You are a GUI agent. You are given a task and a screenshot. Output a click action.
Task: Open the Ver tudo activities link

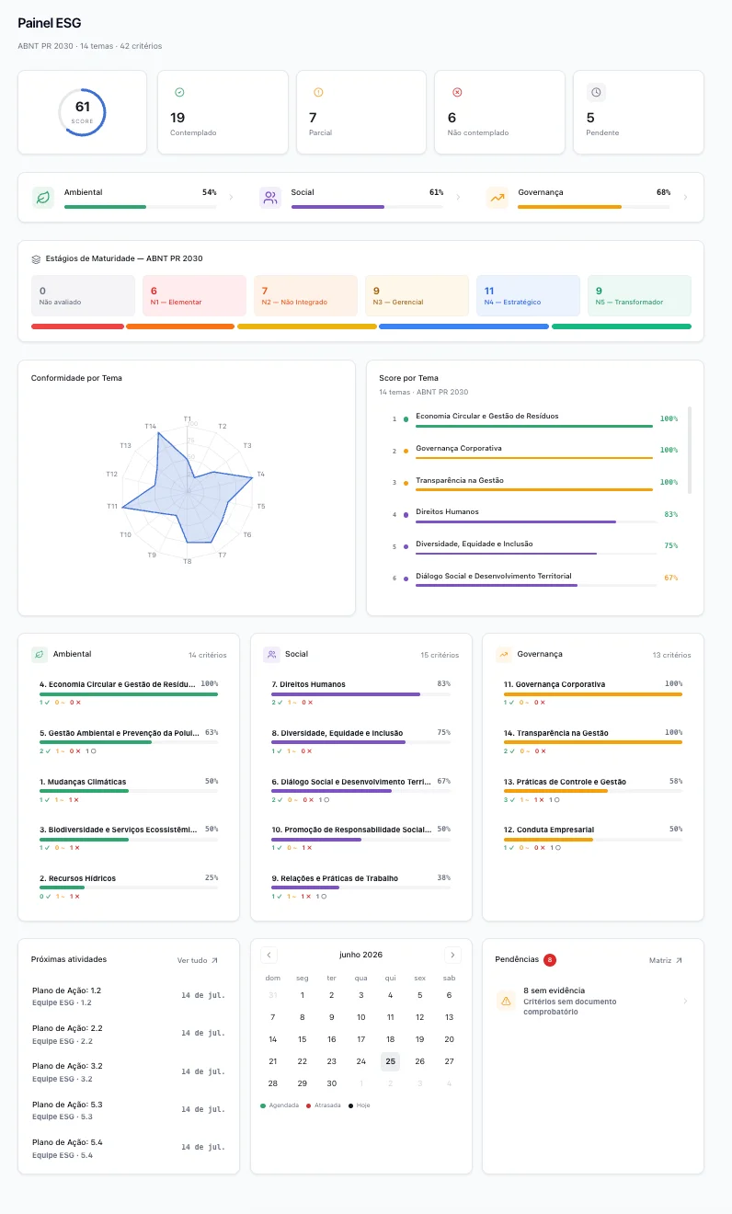click(x=198, y=960)
